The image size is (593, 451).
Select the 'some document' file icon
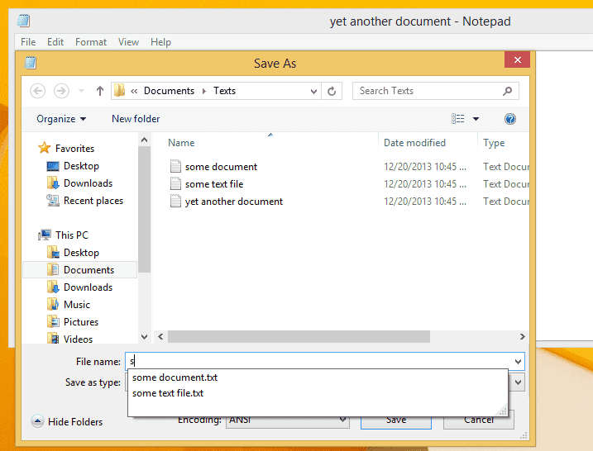(x=175, y=166)
